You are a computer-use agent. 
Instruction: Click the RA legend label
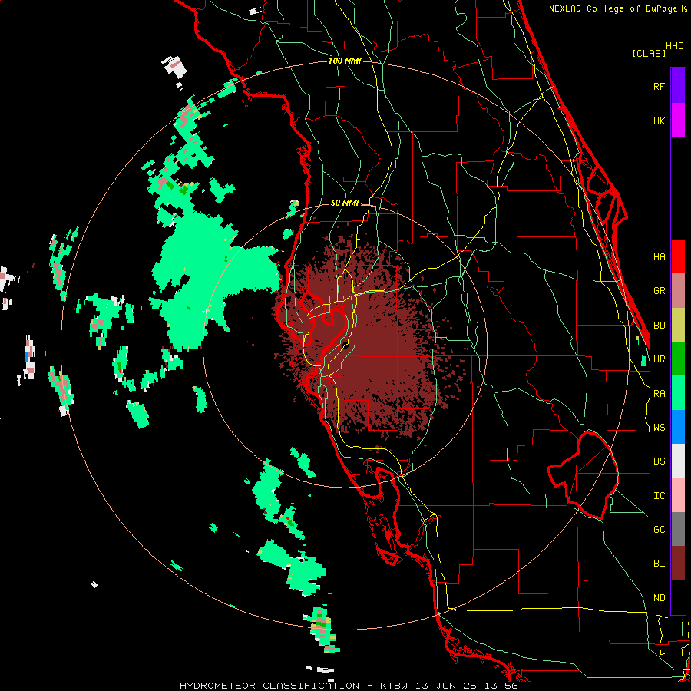pos(660,393)
